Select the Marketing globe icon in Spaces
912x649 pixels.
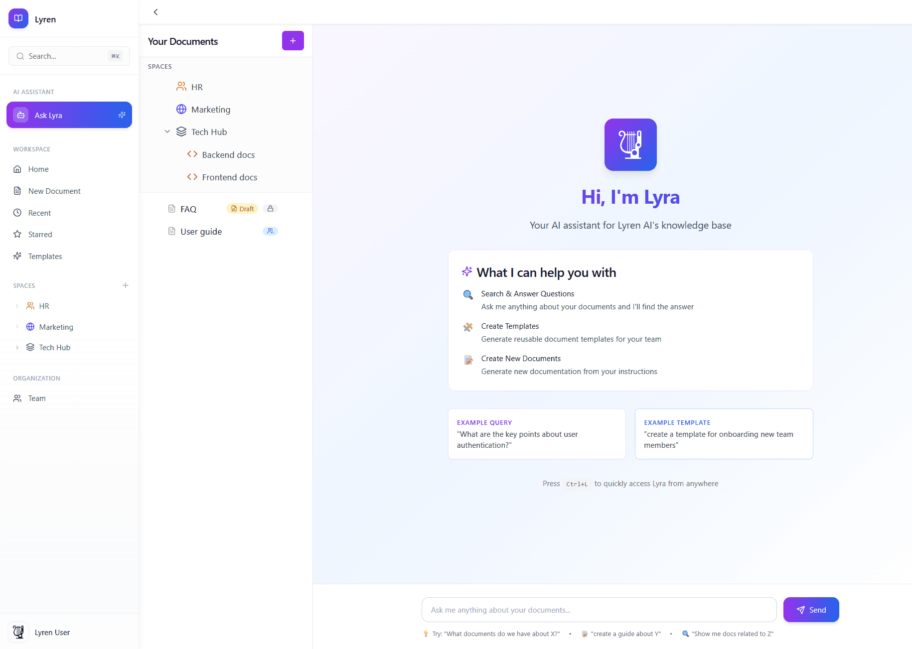coord(181,109)
